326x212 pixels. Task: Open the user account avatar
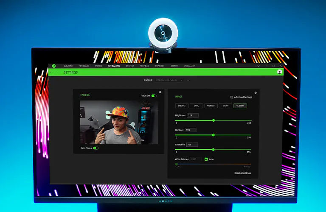[279, 72]
